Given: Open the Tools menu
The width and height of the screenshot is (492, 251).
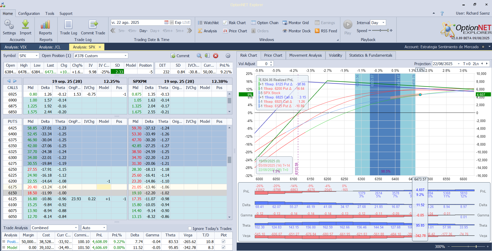Looking at the screenshot, I should pyautogui.click(x=50, y=14).
